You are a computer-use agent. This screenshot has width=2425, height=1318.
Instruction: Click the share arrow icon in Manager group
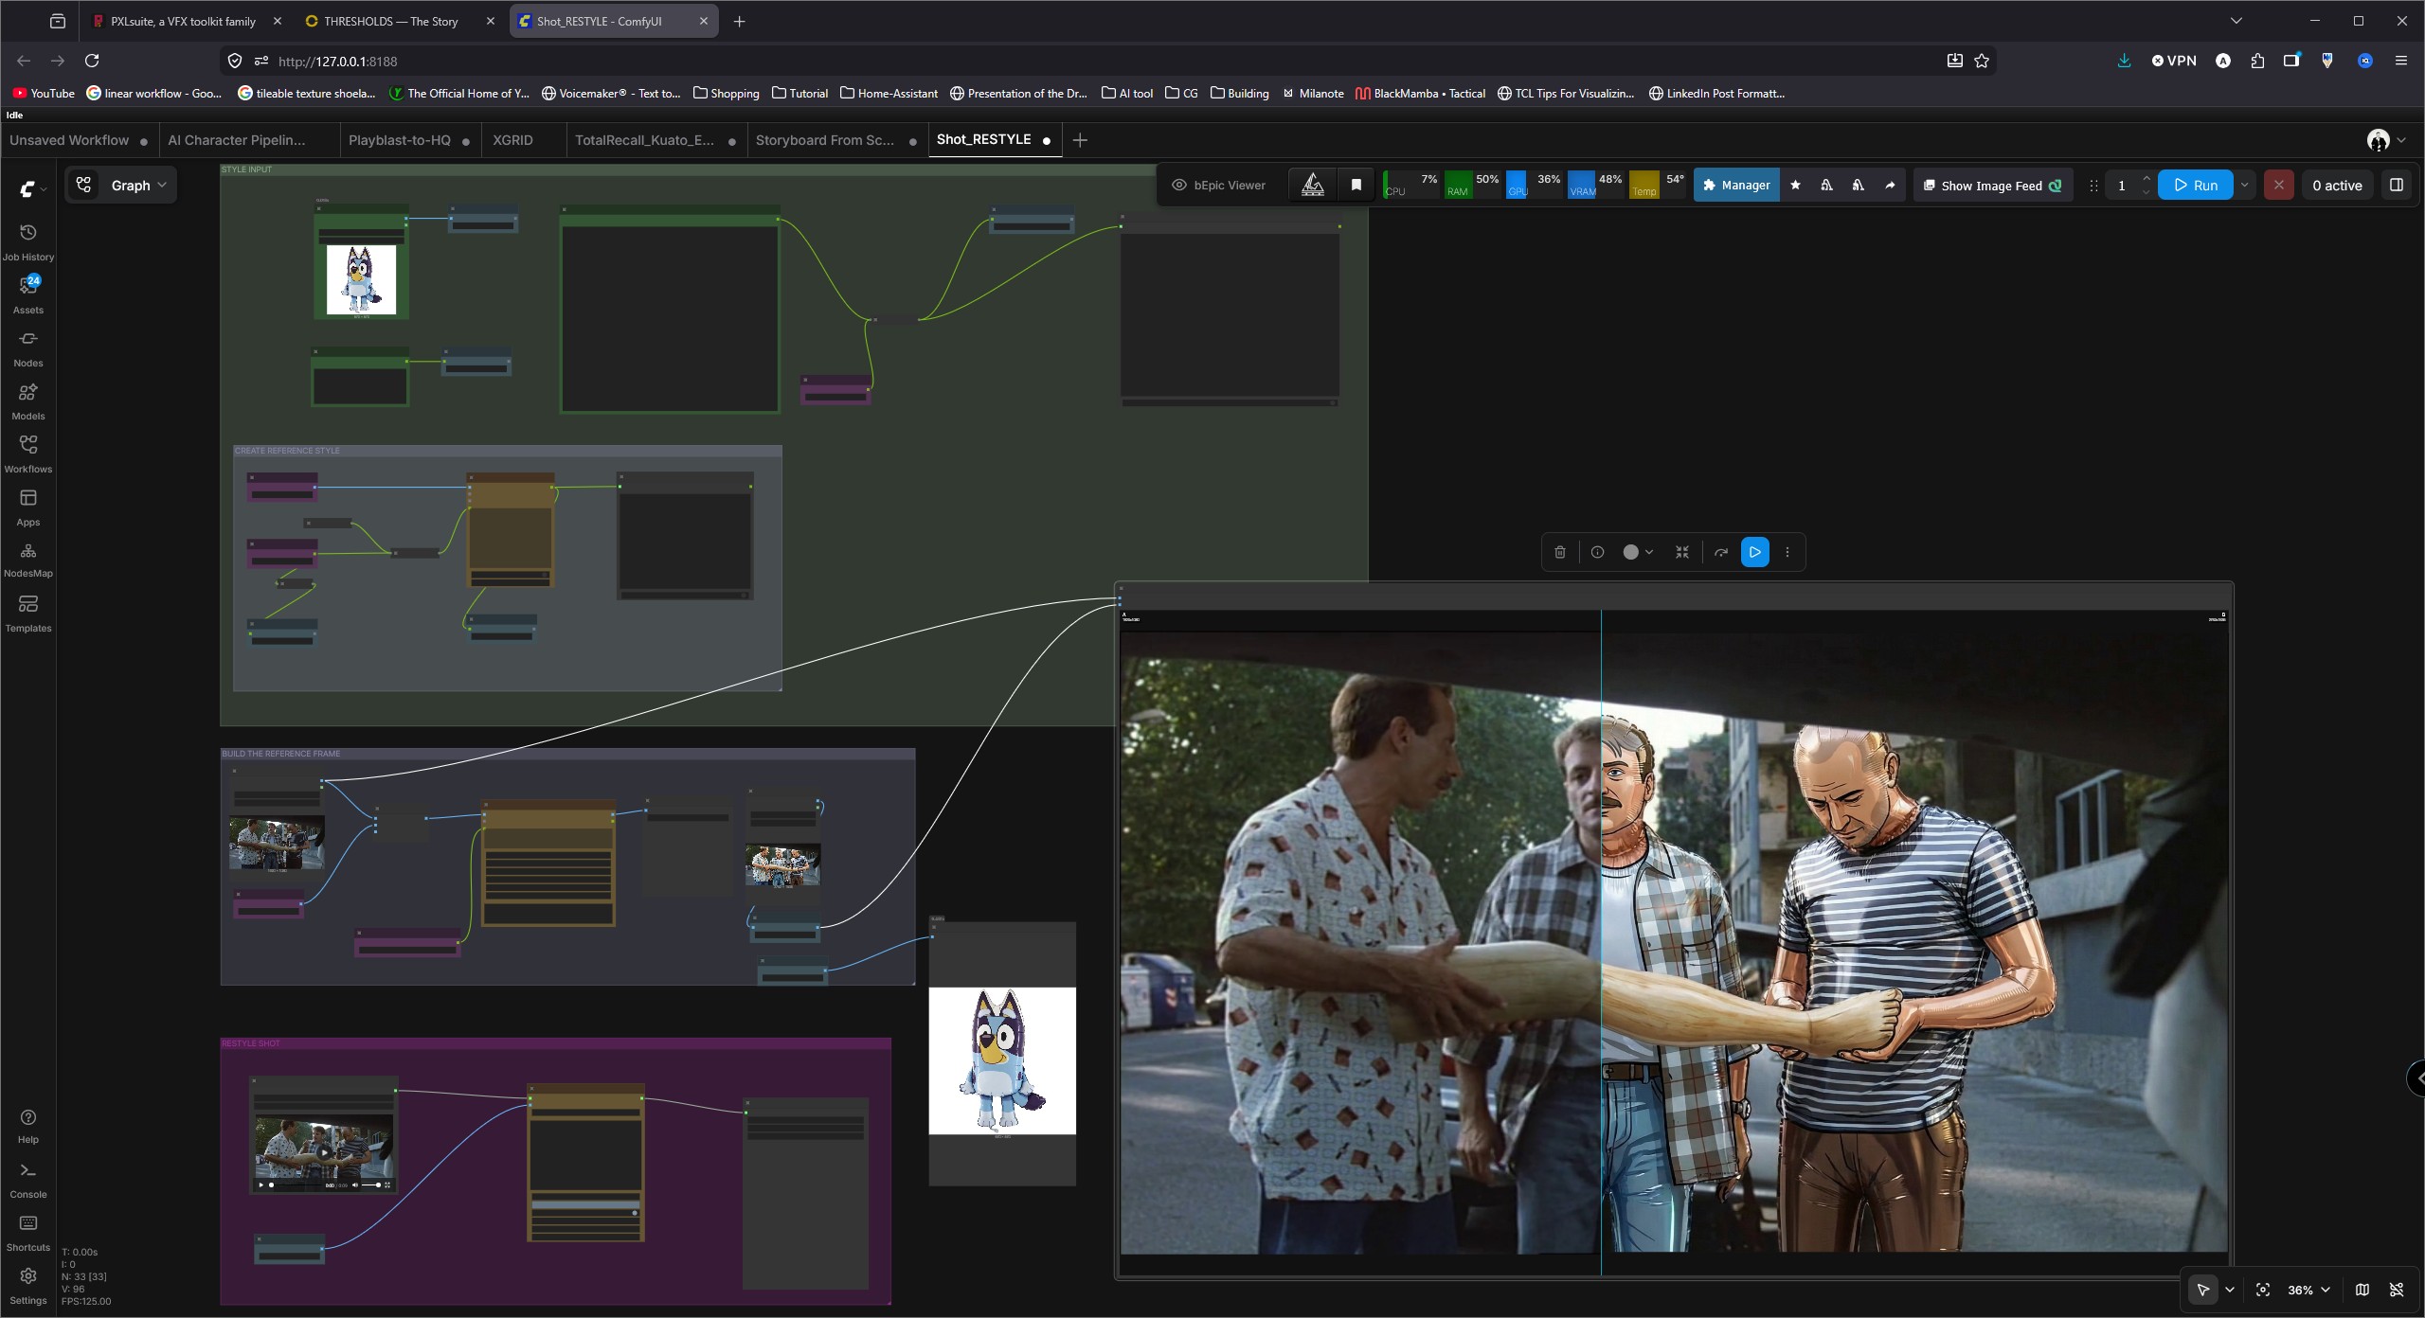pyautogui.click(x=1890, y=186)
